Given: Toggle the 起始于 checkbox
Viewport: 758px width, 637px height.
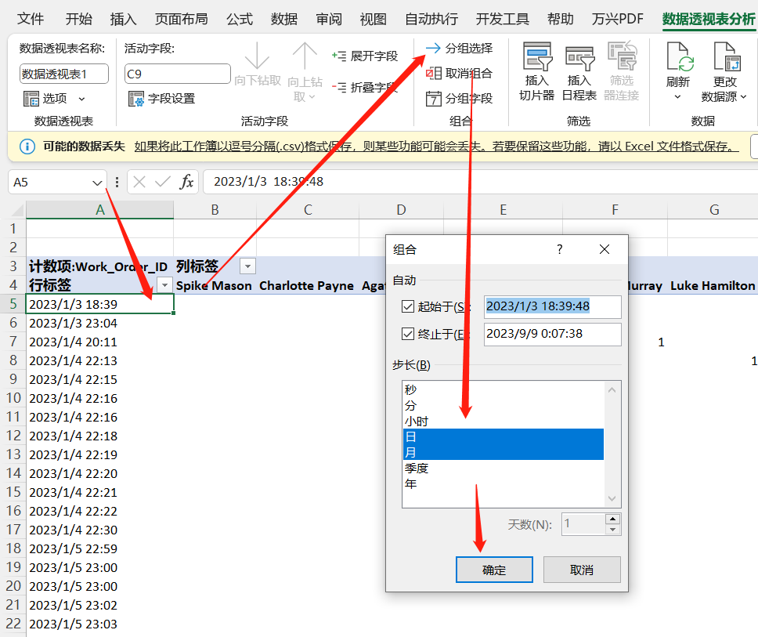Looking at the screenshot, I should (407, 306).
